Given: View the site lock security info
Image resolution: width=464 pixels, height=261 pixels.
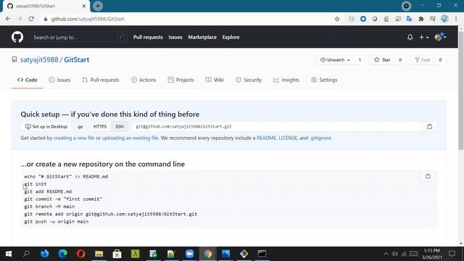Looking at the screenshot, I should pos(45,19).
